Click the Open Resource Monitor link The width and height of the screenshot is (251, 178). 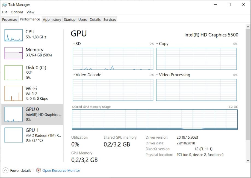pyautogui.click(x=61, y=170)
